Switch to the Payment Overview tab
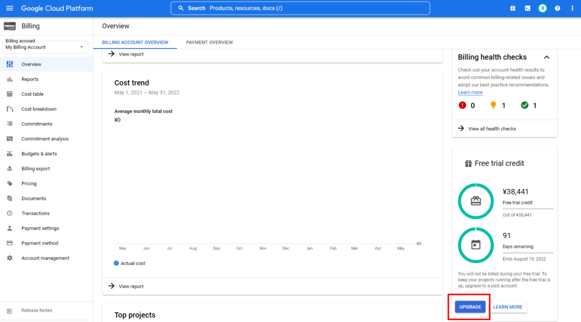The width and height of the screenshot is (581, 322). (x=209, y=43)
